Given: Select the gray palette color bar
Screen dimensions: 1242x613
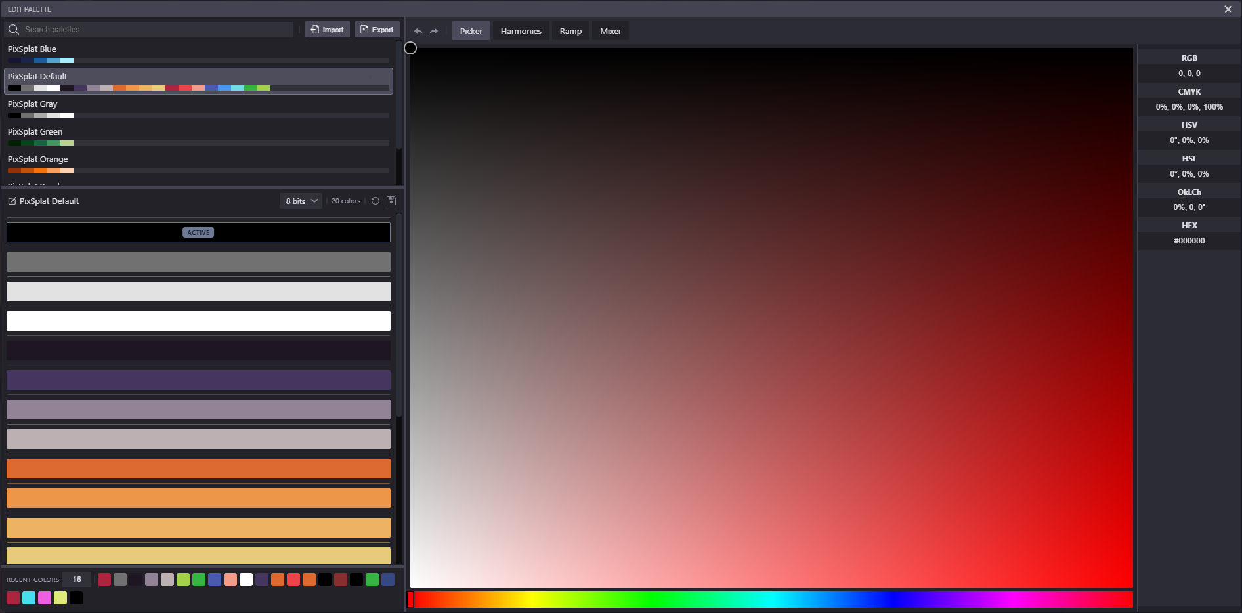Looking at the screenshot, I should click(x=198, y=262).
